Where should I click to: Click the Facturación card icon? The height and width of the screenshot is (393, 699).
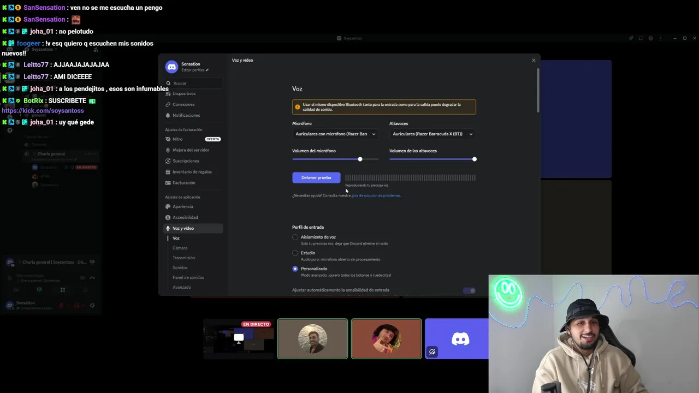168,183
